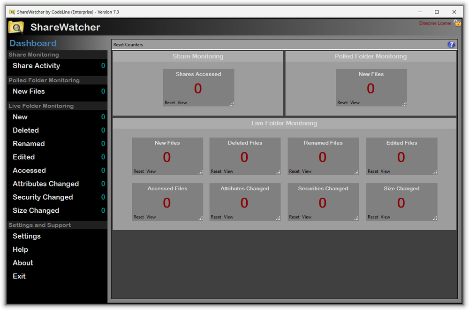
Task: Click the Renamed Files tile resize grip
Action: coord(356,172)
